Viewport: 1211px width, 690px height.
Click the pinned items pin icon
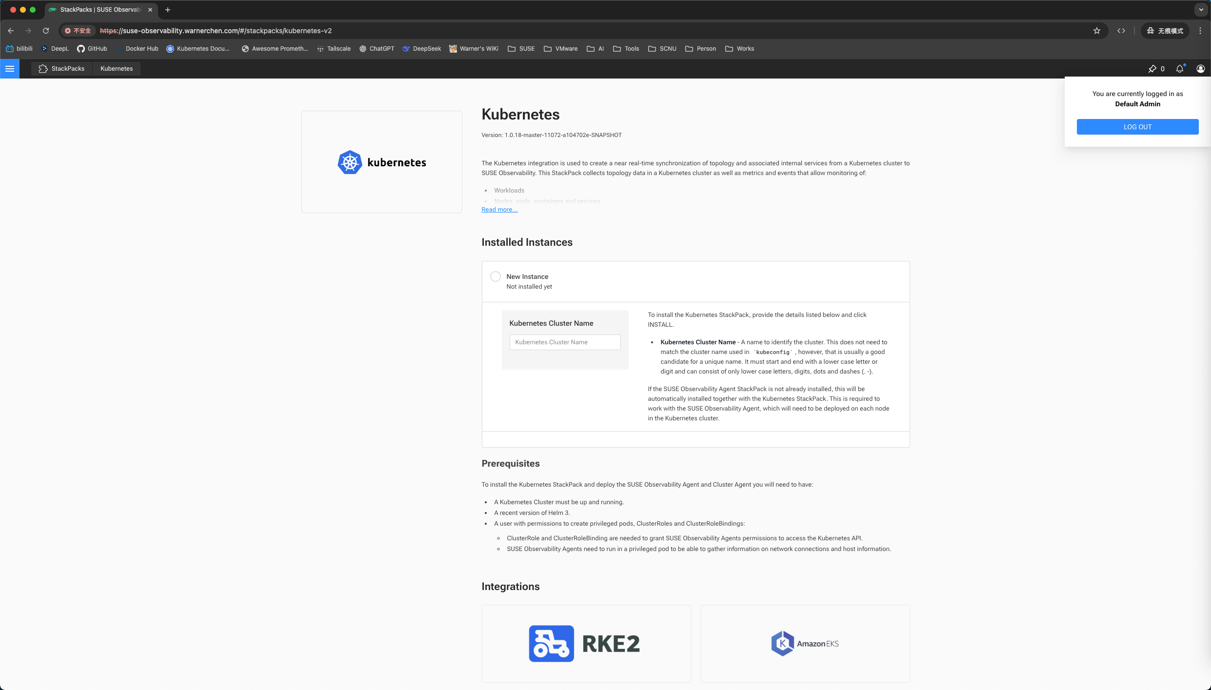click(x=1152, y=69)
